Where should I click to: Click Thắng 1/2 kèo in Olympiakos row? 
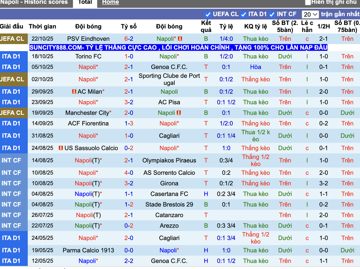256,160
